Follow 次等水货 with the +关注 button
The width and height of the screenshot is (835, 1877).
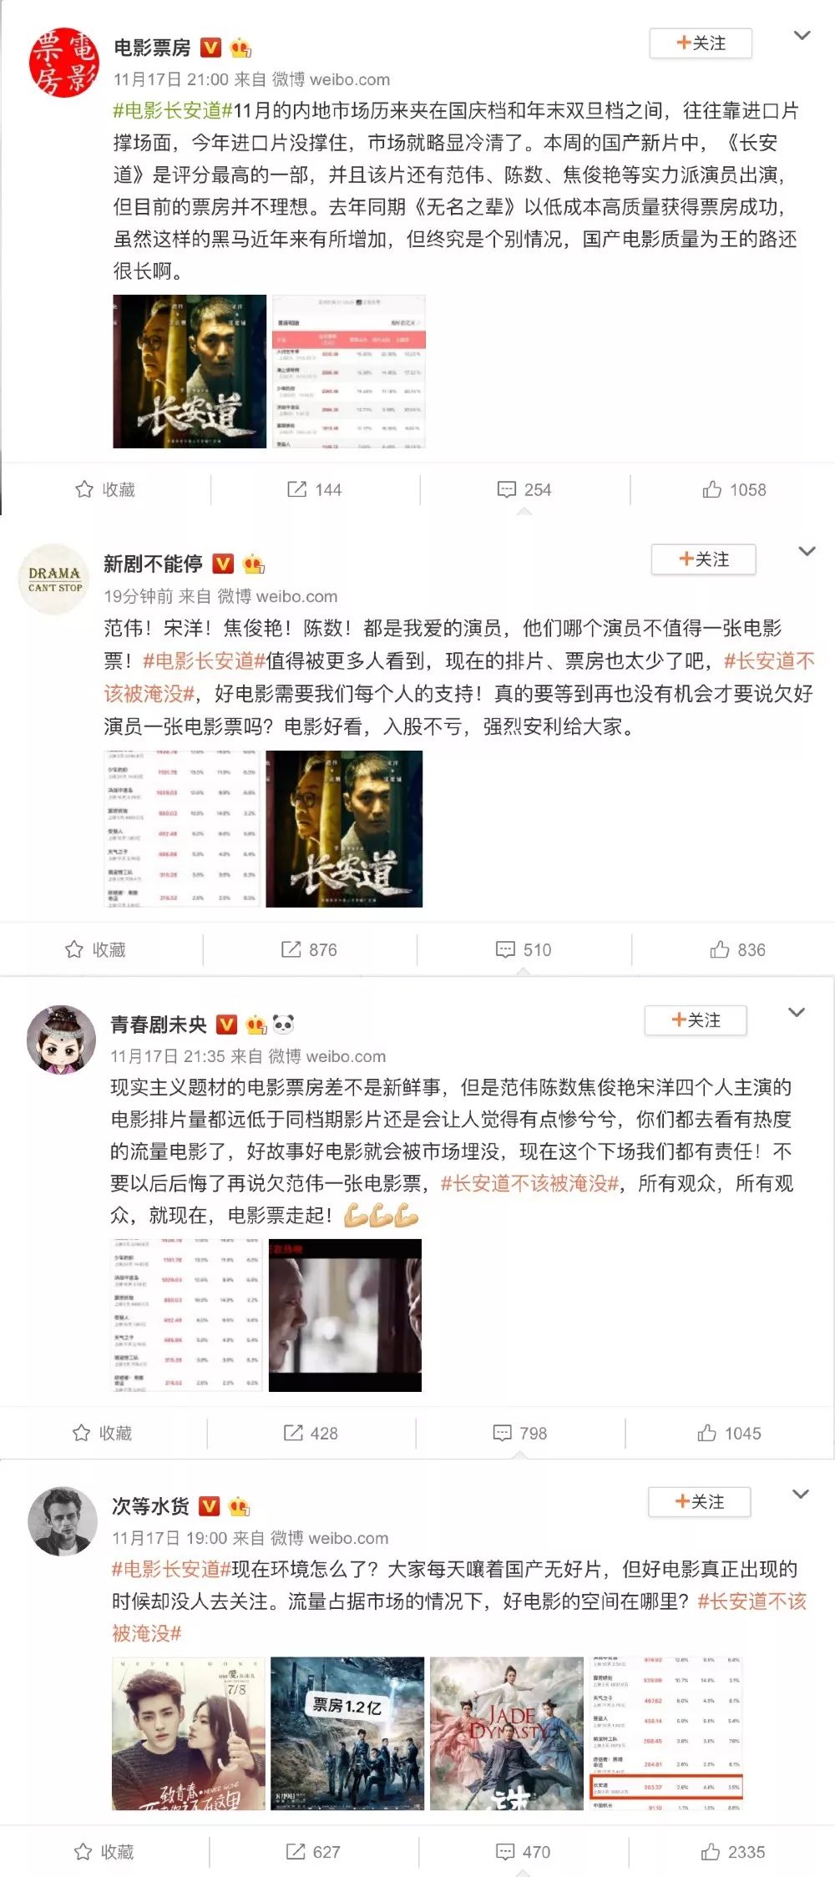pos(700,1501)
